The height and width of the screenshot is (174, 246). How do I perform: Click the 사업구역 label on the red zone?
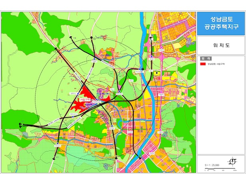tap(85, 98)
